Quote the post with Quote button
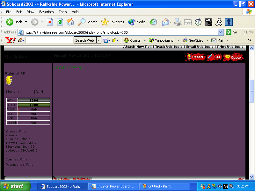 (x=233, y=57)
